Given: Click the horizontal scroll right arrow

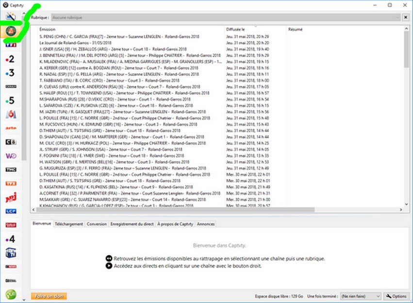Looking at the screenshot, I should 401,210.
